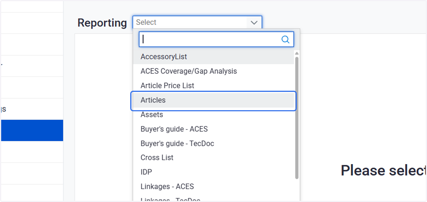Select Cross List report

[x=214, y=158]
